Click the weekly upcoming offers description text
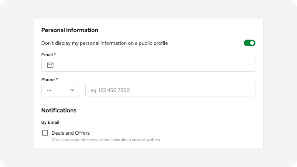297x167 pixels. point(106,140)
